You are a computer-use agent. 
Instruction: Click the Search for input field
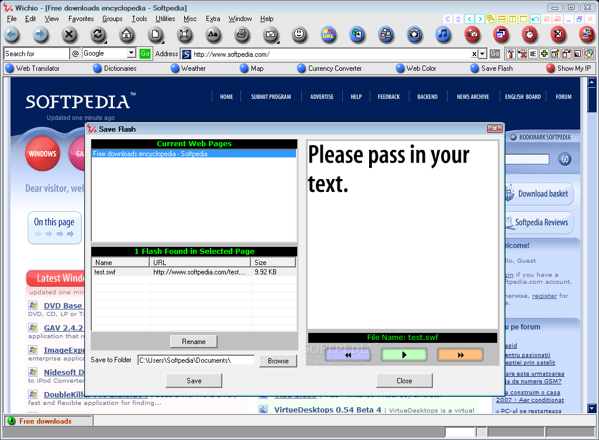(37, 53)
